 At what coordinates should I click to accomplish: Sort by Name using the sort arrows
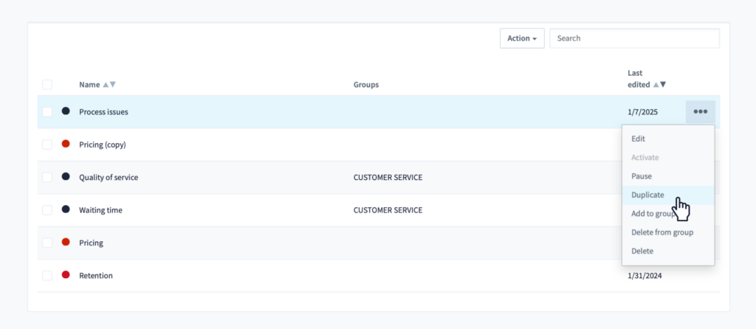pos(109,84)
